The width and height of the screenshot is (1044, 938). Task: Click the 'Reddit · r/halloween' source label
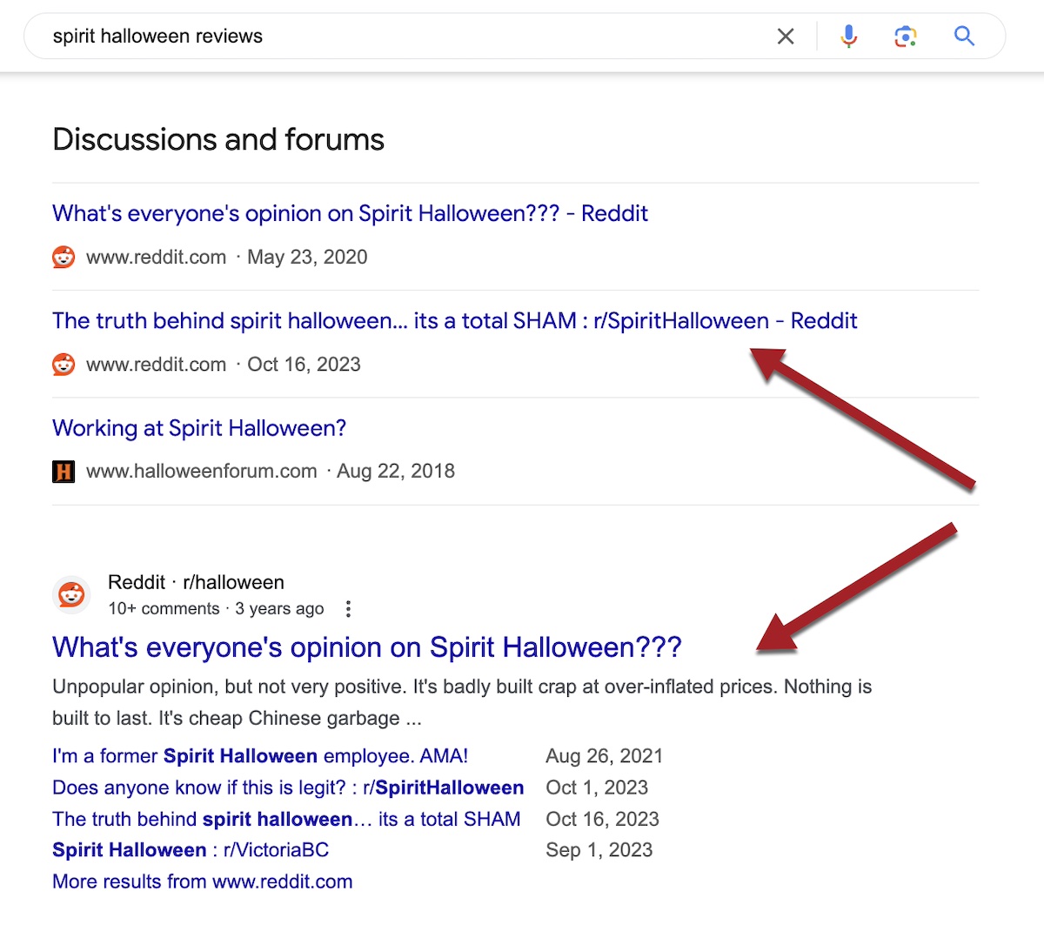[x=196, y=582]
